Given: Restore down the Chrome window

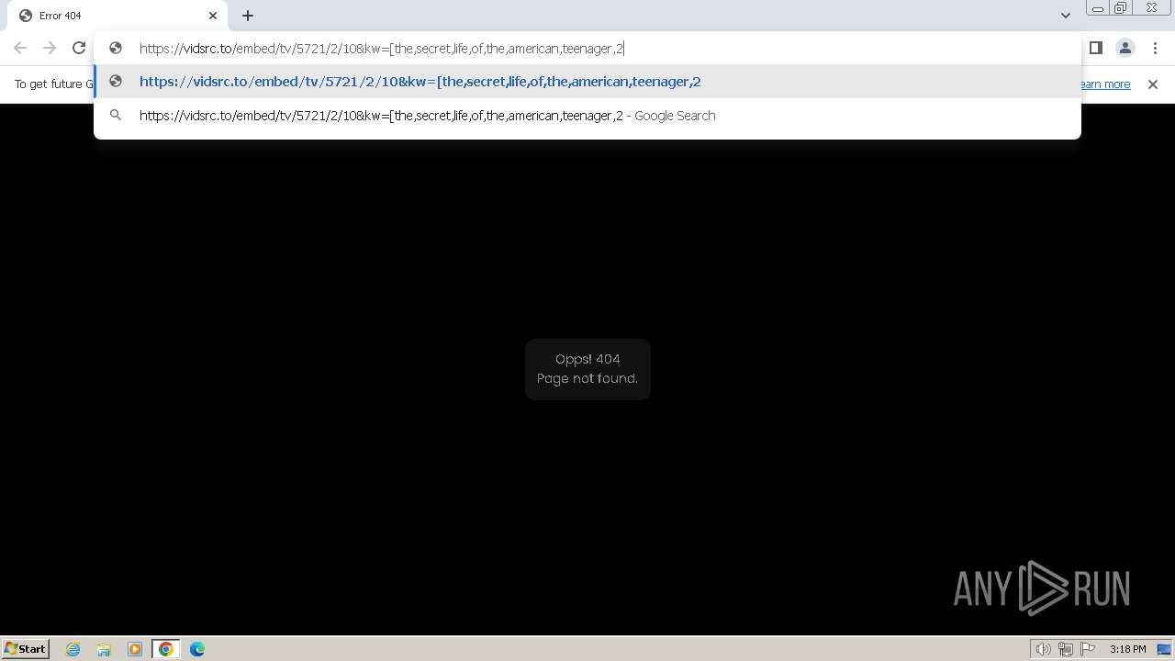Looking at the screenshot, I should (x=1121, y=8).
